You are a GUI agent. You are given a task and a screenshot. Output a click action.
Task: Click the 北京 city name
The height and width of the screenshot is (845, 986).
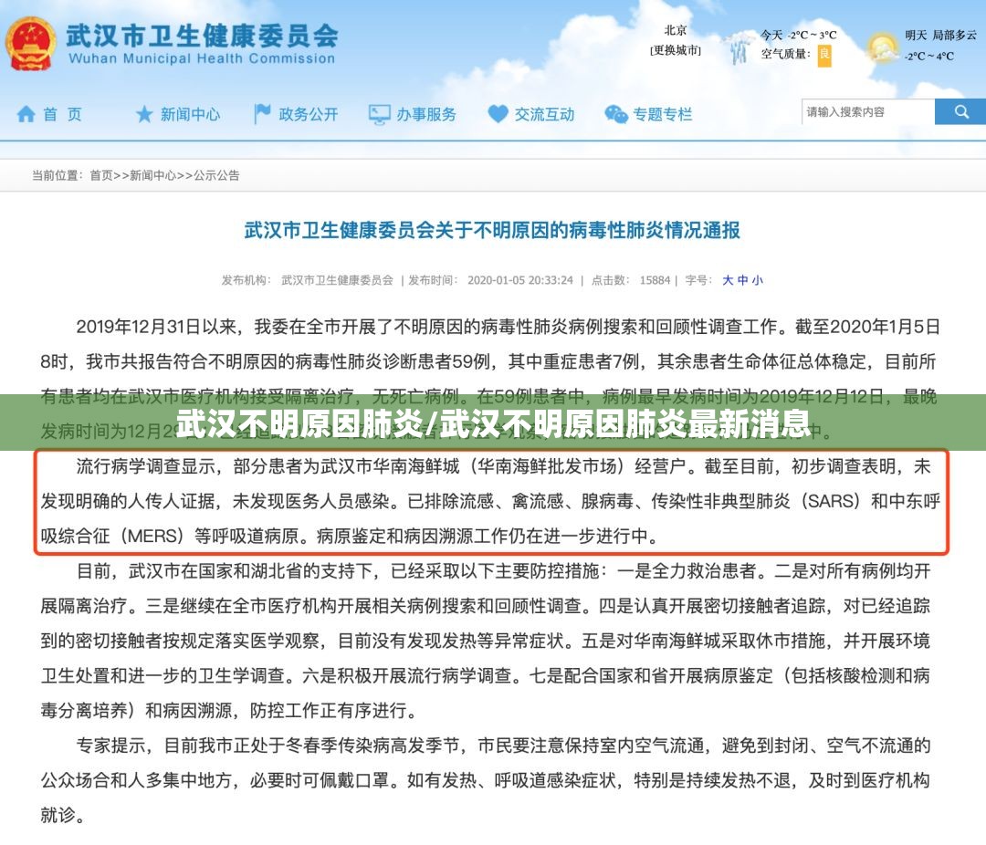(x=676, y=30)
